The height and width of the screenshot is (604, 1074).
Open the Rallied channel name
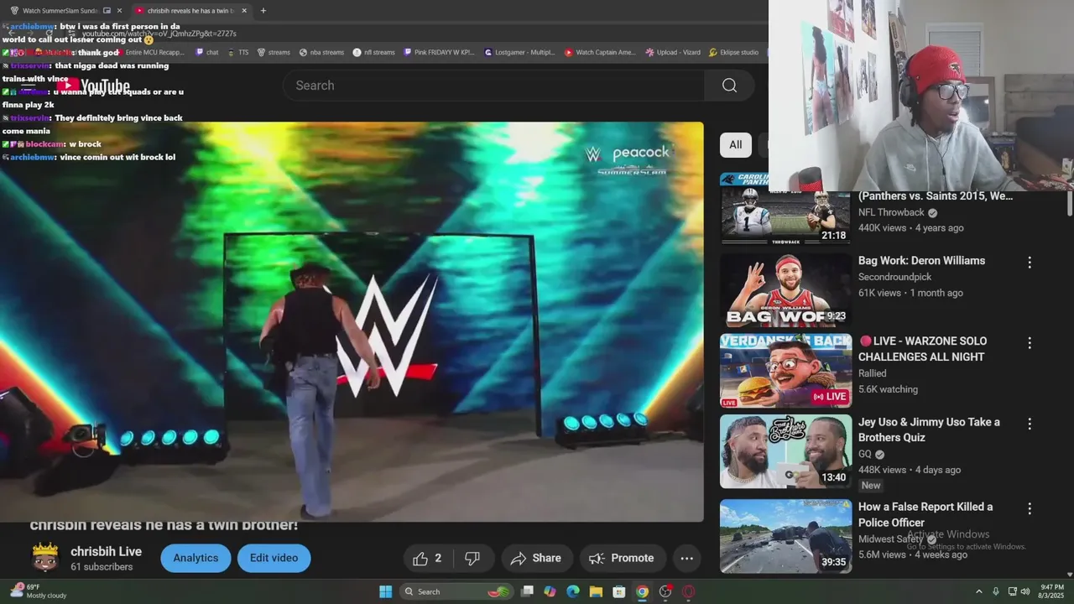click(872, 373)
